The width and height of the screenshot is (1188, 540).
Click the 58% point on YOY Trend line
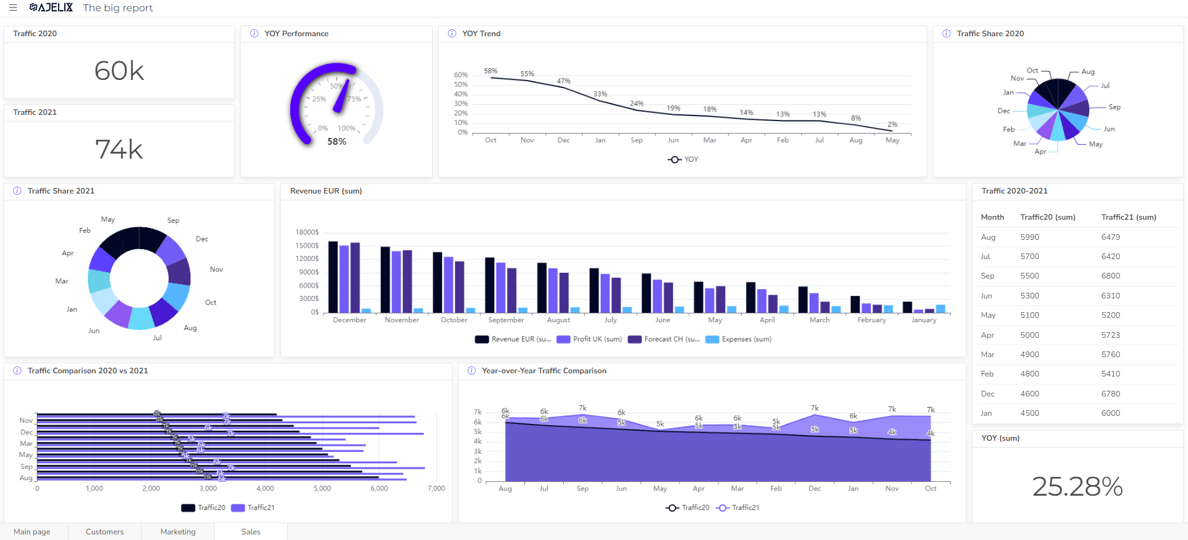491,77
